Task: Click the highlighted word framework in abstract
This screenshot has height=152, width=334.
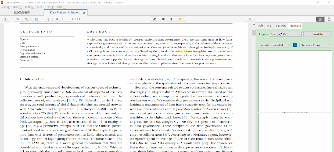Action: pos(185,51)
